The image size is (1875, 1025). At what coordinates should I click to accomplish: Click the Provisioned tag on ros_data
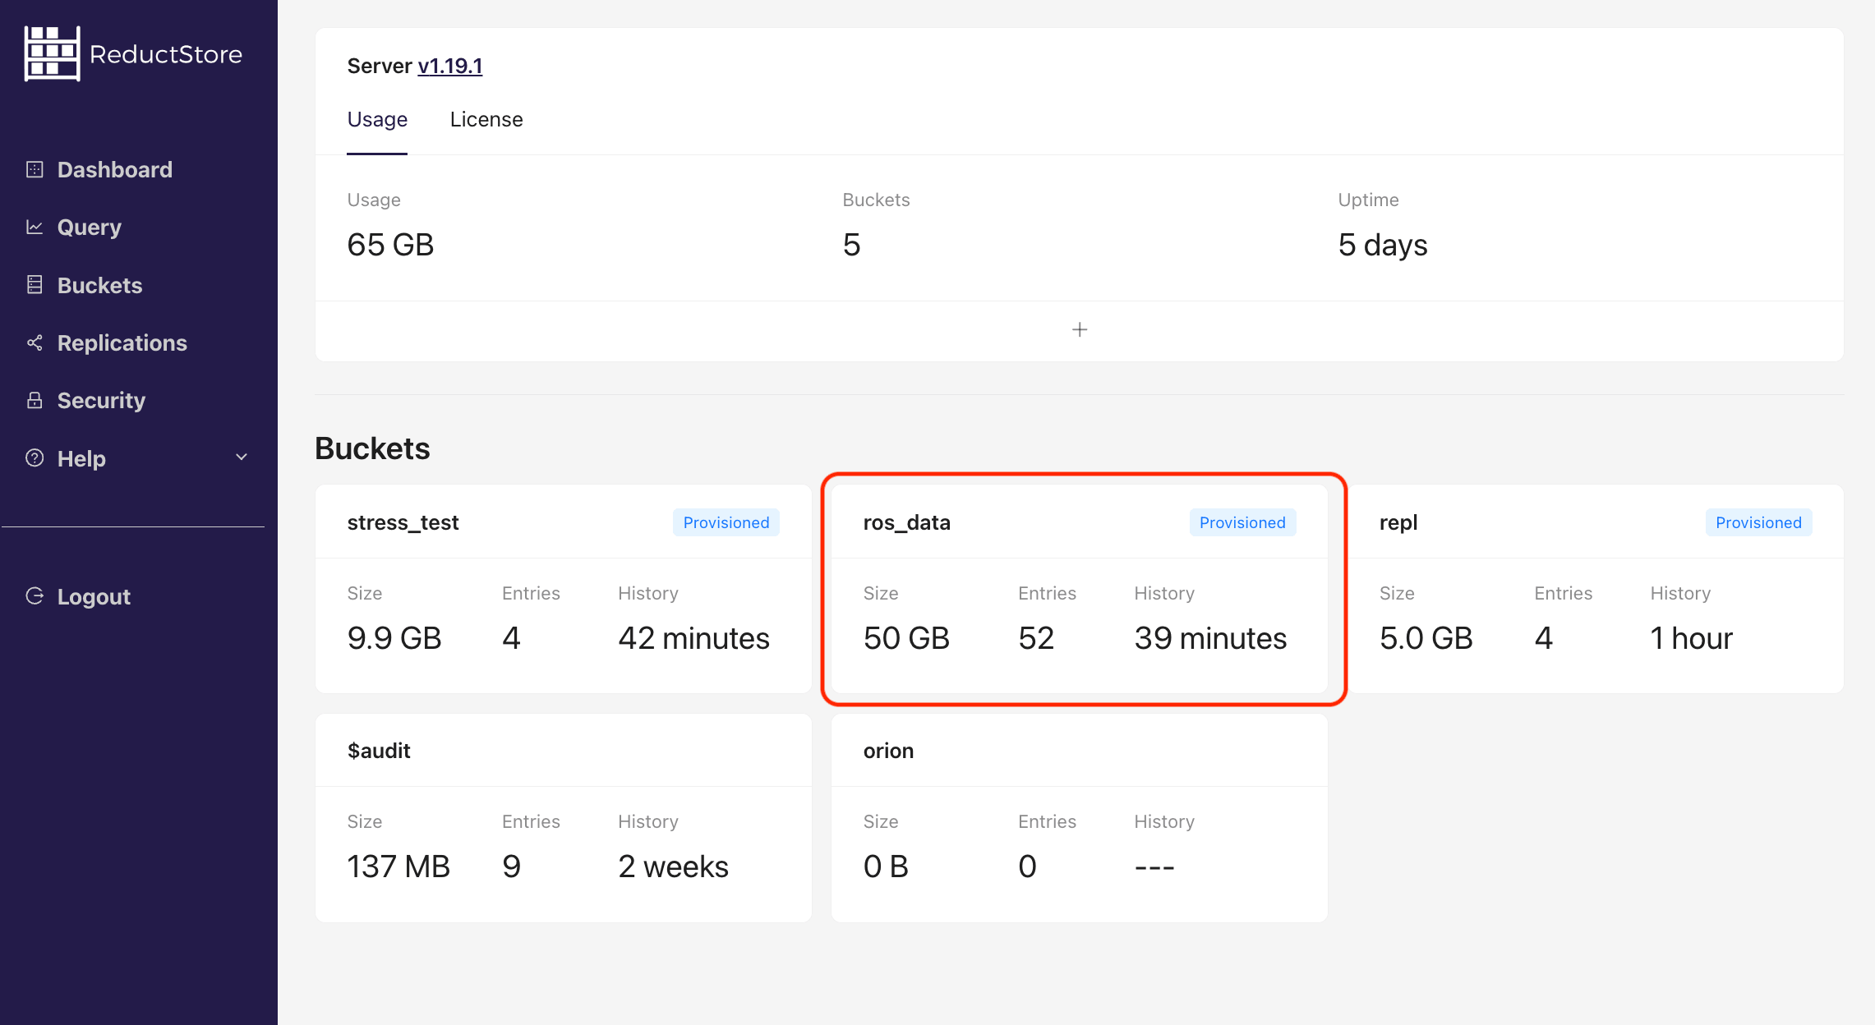click(1242, 522)
